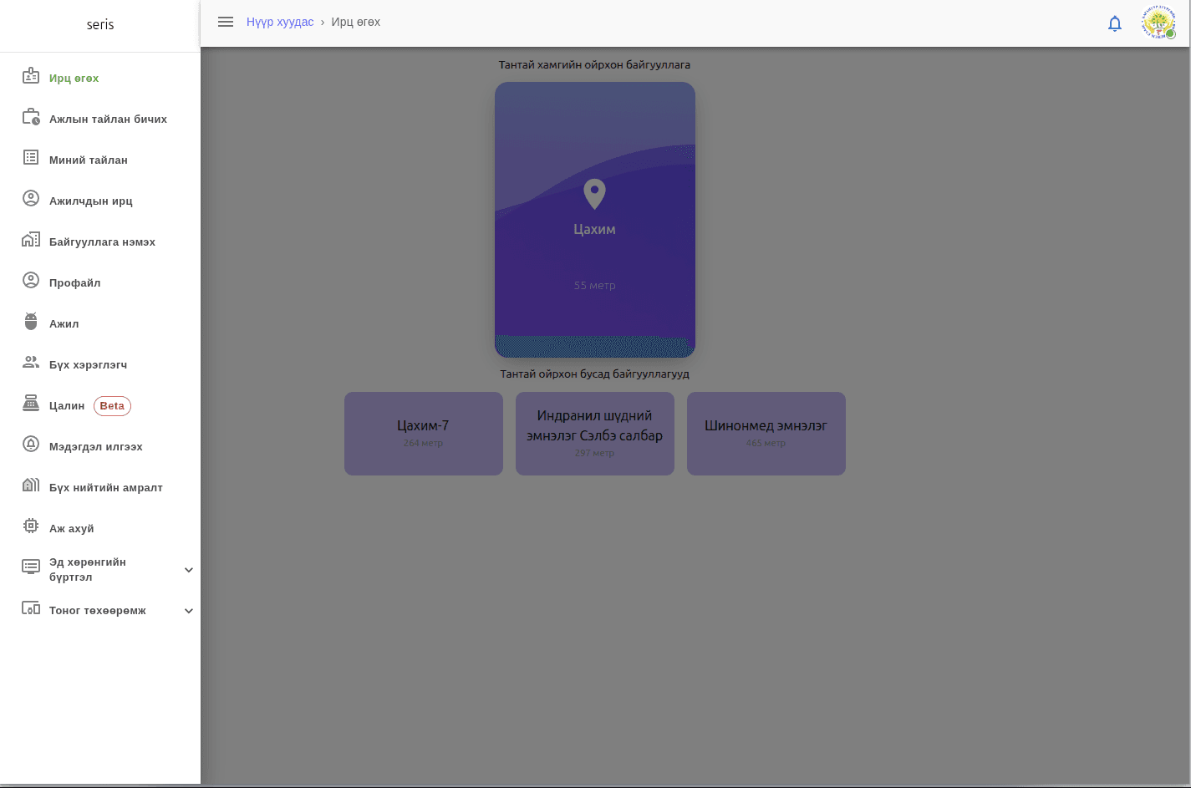Open Ажилчдын ирц menu item
The height and width of the screenshot is (788, 1191).
[x=90, y=201]
